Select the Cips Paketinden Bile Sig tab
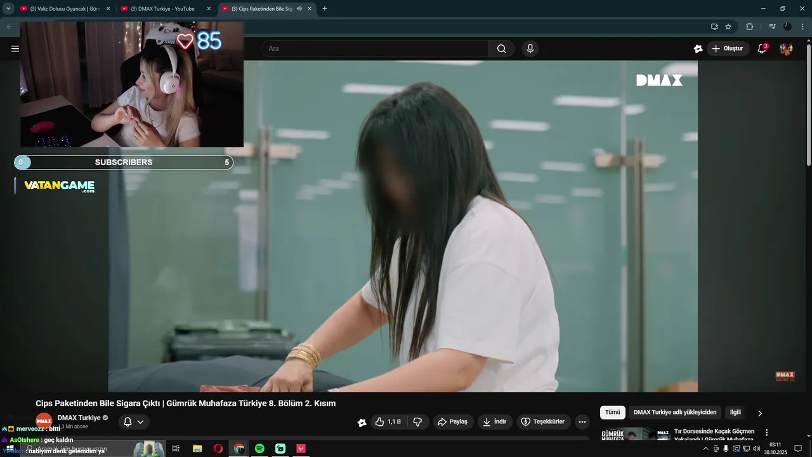Image resolution: width=812 pixels, height=457 pixels. [x=267, y=9]
